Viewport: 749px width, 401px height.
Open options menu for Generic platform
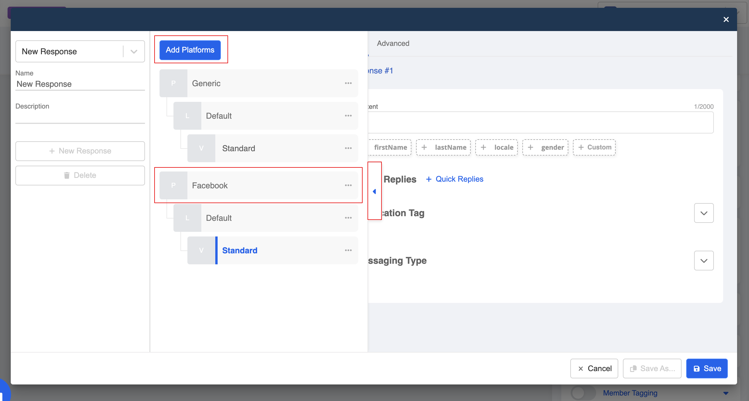point(348,83)
